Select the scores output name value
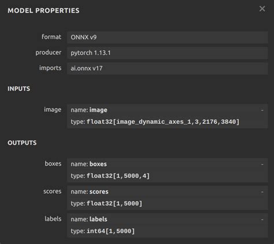Screen dimensions: 274x244 coord(99,192)
